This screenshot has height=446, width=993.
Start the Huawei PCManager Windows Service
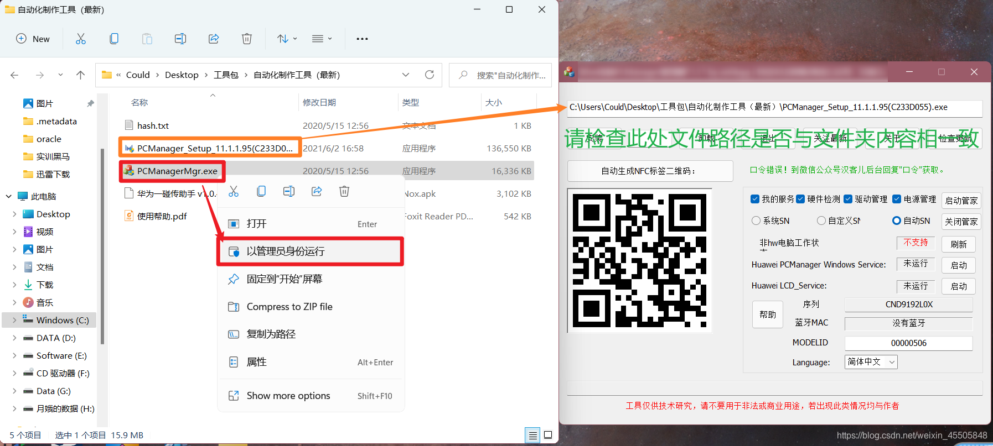pos(959,265)
